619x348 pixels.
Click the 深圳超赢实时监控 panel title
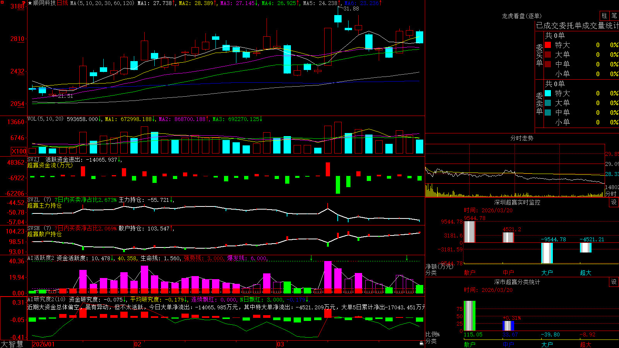click(517, 202)
